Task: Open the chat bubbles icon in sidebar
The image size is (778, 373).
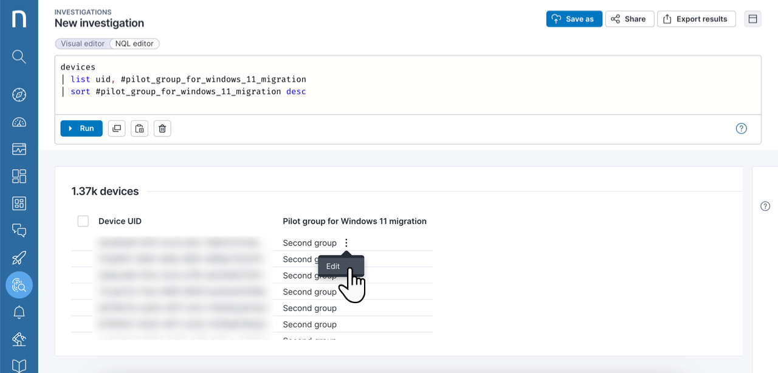Action: pos(19,230)
